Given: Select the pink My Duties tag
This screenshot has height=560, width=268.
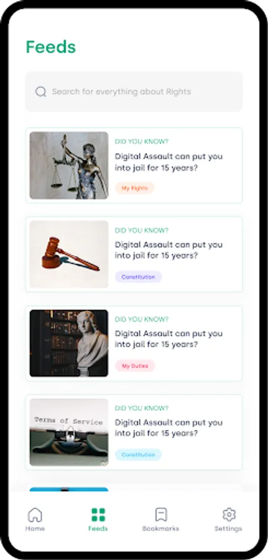Looking at the screenshot, I should 135,366.
